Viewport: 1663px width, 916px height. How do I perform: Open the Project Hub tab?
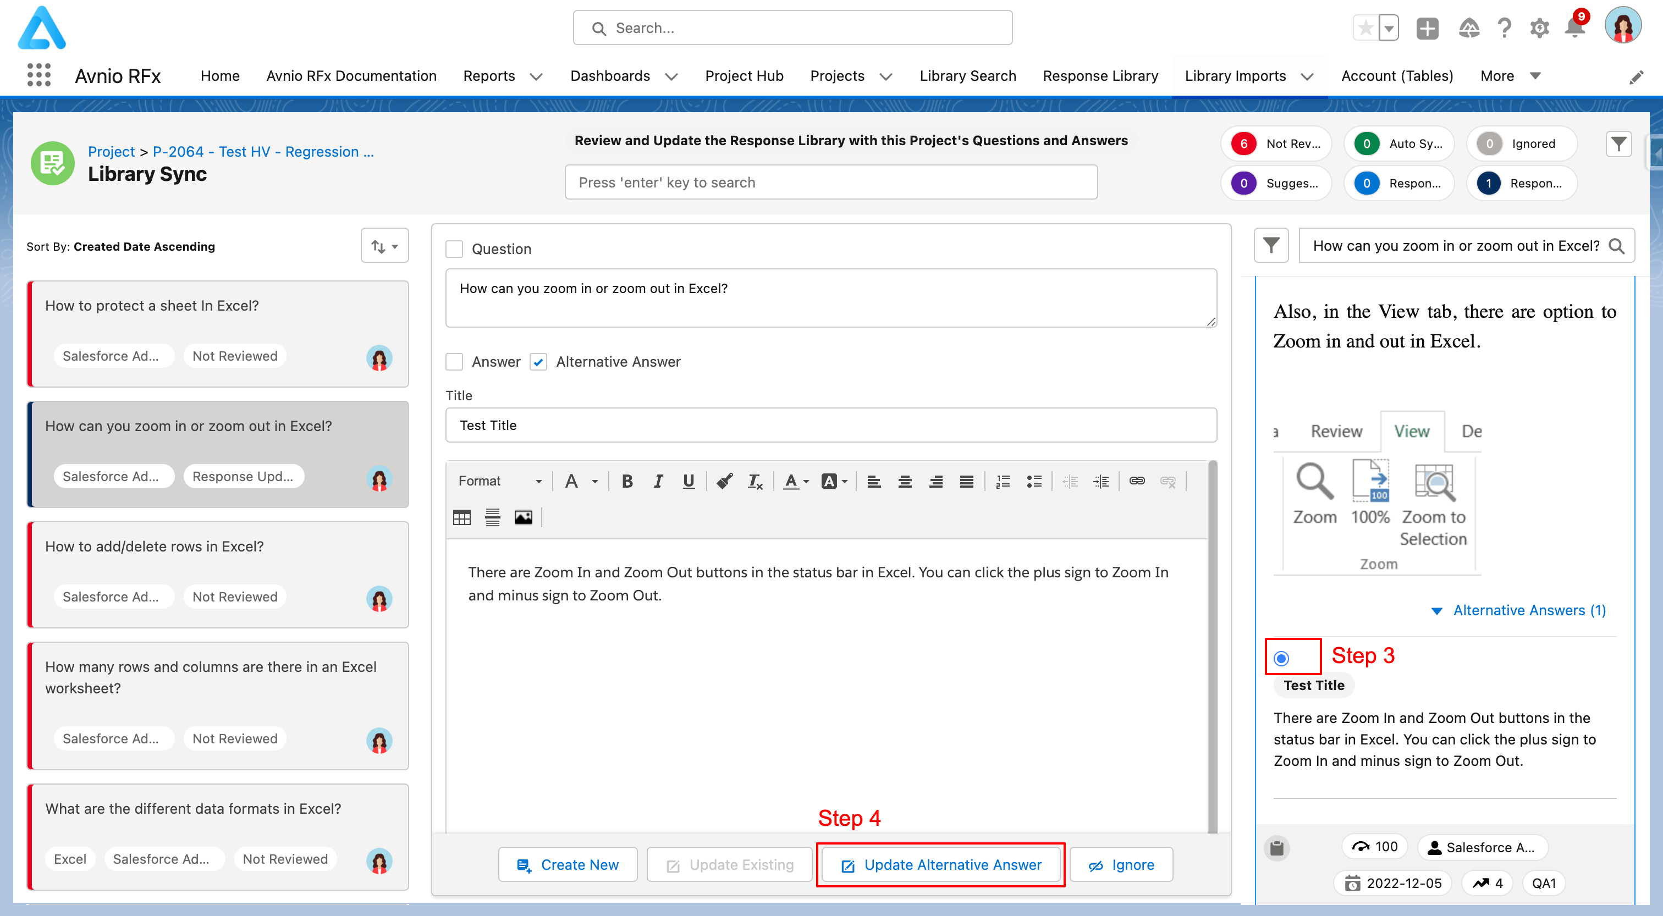coord(744,75)
